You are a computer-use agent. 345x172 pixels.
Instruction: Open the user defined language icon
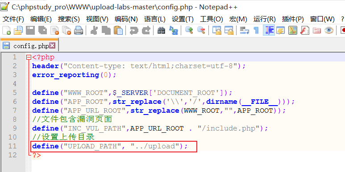pos(281,30)
